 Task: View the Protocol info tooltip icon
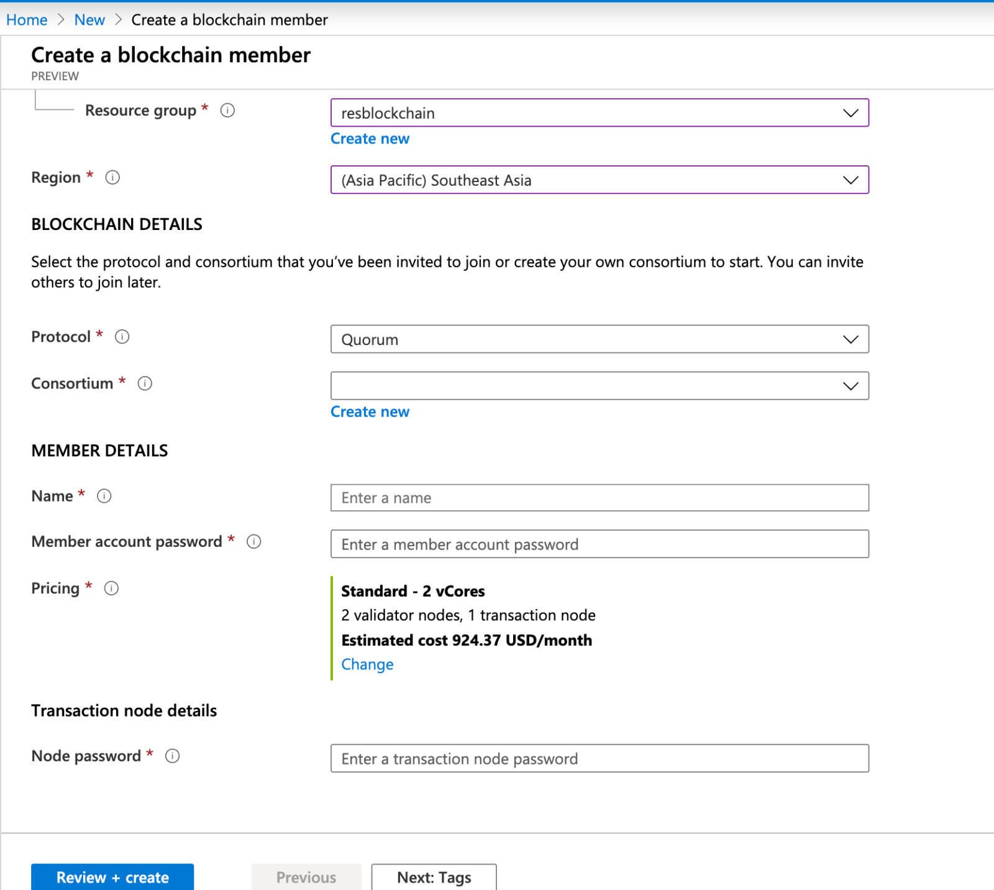(122, 337)
